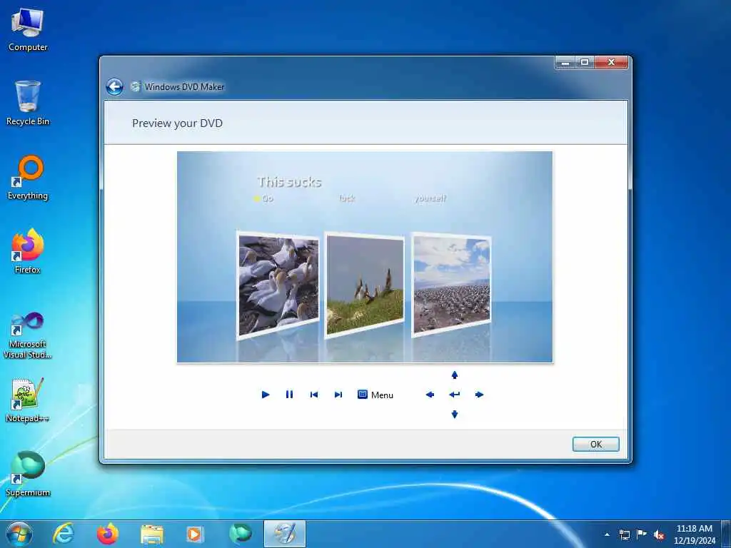Screen dimensions: 731x548
Task: Click the right arrow navigation button
Action: [x=479, y=395]
